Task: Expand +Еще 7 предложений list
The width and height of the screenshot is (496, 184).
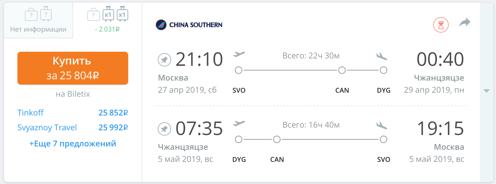Action: point(73,144)
